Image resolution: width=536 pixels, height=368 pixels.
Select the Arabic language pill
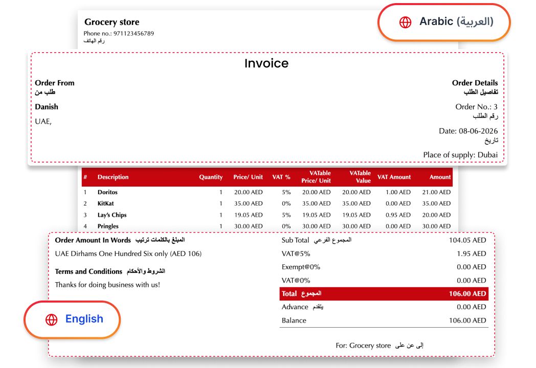444,22
